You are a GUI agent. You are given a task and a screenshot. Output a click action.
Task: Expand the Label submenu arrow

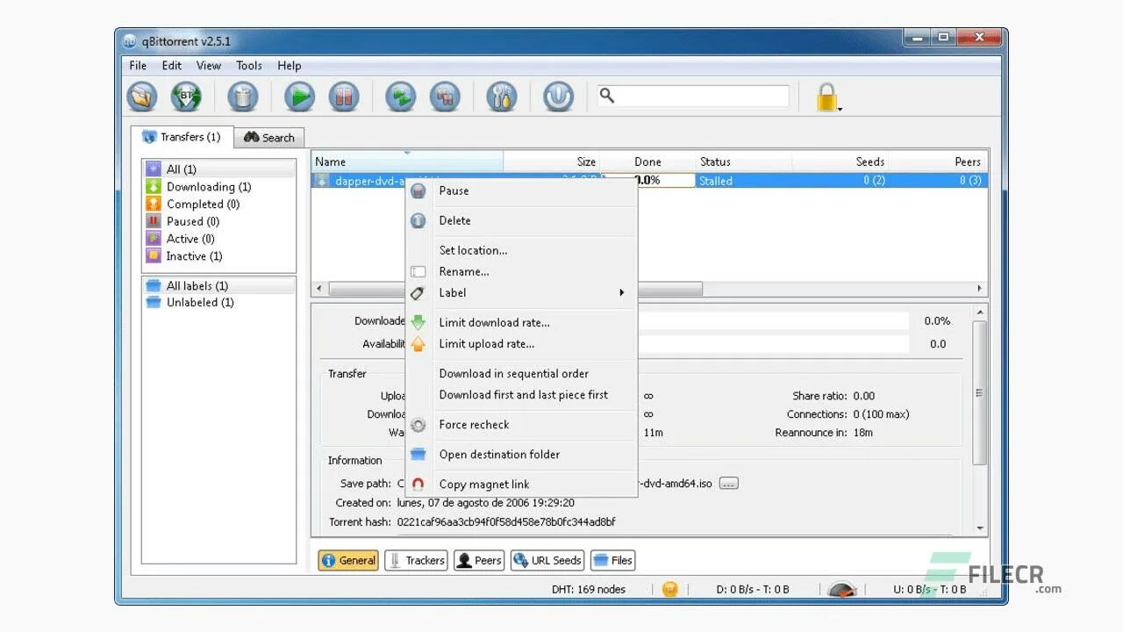[621, 292]
